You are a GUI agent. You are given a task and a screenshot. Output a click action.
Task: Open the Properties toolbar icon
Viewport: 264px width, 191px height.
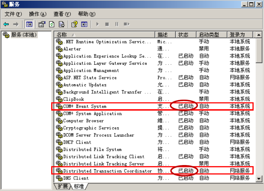pyautogui.click(x=42, y=24)
